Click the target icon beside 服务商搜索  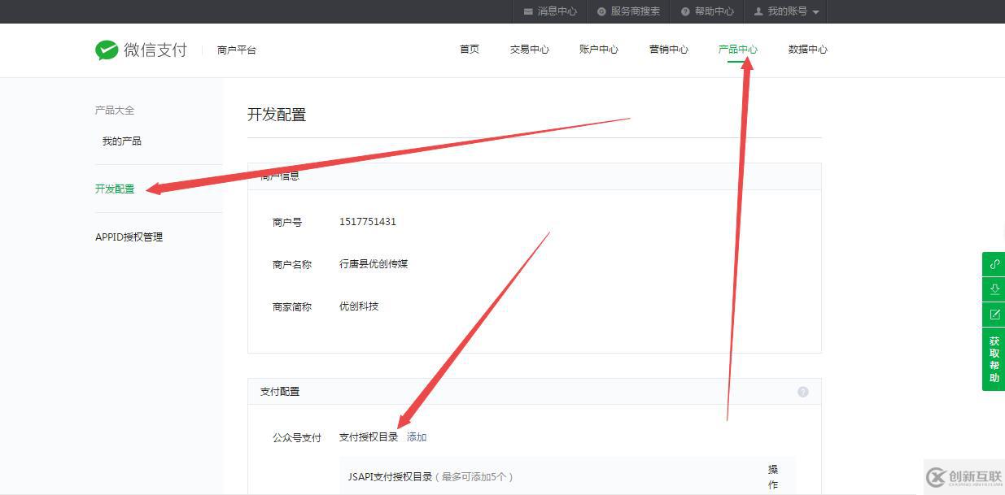(600, 11)
